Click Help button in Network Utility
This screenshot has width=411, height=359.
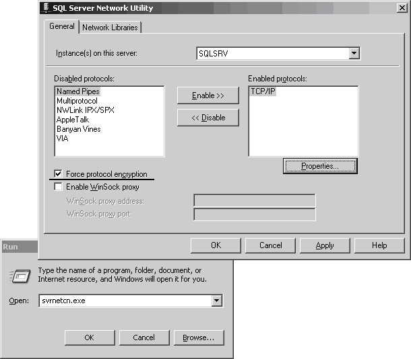click(x=379, y=245)
